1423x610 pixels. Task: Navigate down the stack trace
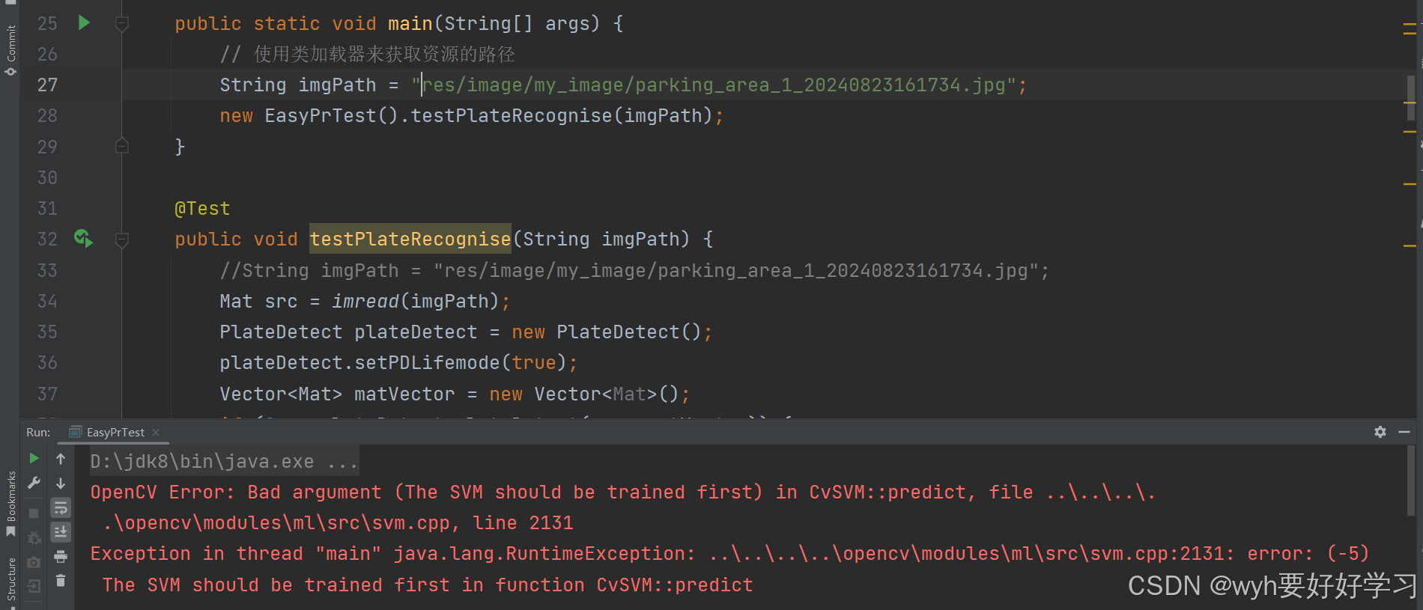(60, 483)
